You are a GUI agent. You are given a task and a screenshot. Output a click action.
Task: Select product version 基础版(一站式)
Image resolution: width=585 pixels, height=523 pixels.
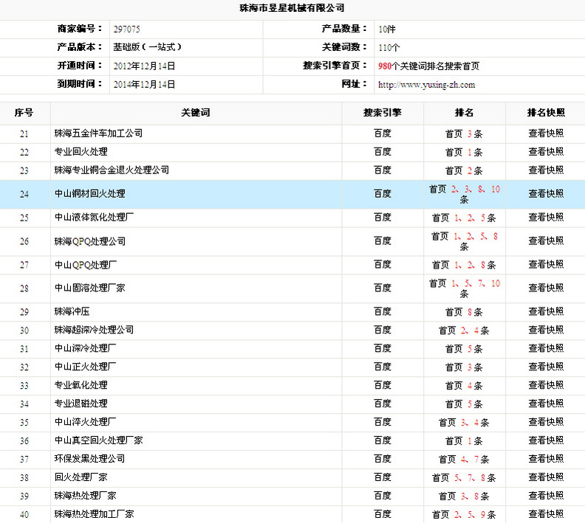[148, 47]
